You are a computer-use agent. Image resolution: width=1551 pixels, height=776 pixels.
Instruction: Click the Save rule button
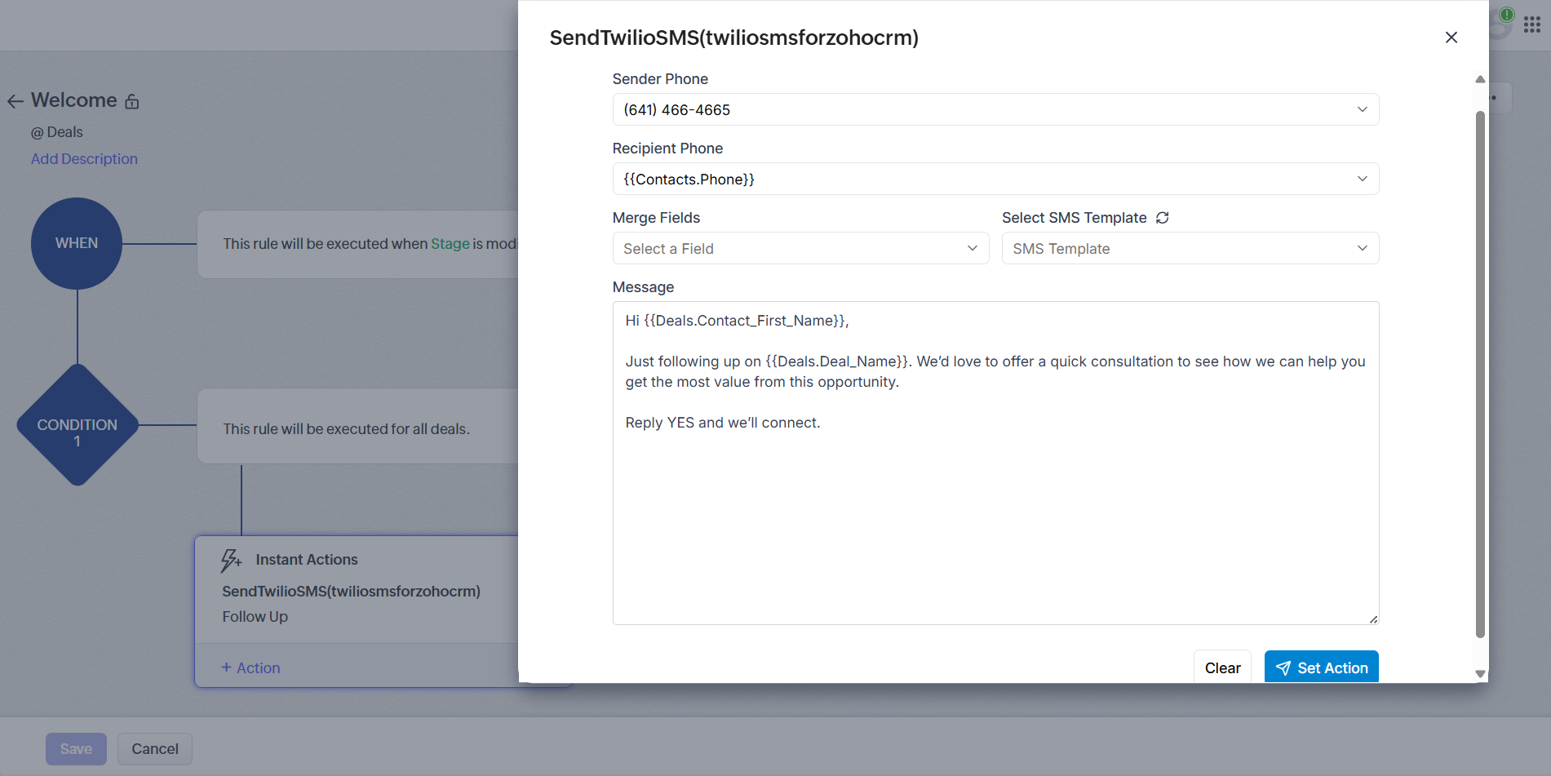coord(76,749)
